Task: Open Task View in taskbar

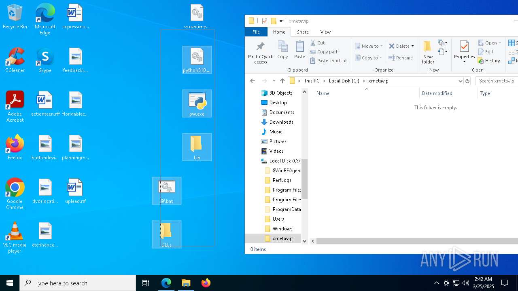Action: (146, 283)
